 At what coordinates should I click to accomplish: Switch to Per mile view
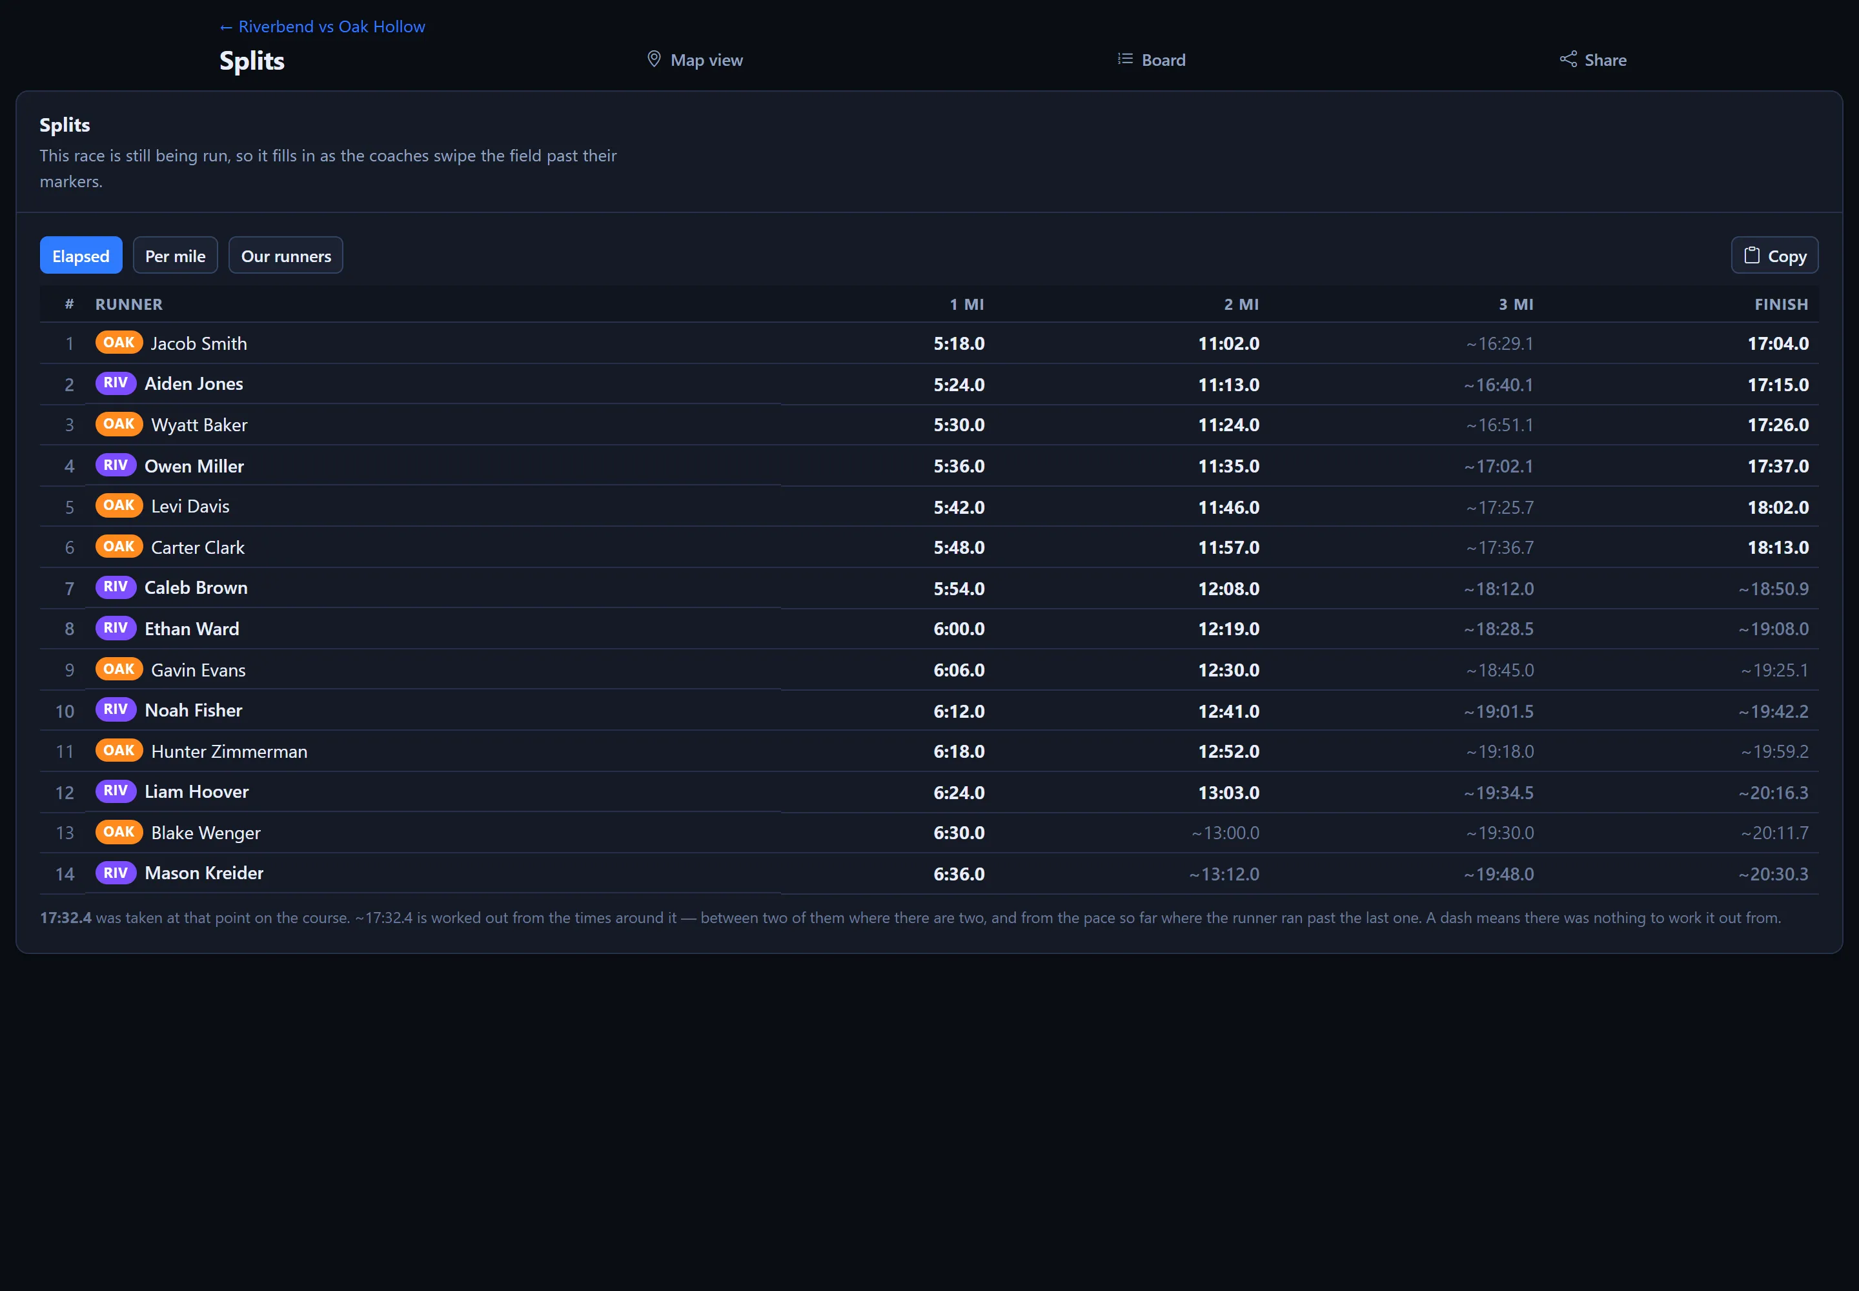pyautogui.click(x=175, y=256)
